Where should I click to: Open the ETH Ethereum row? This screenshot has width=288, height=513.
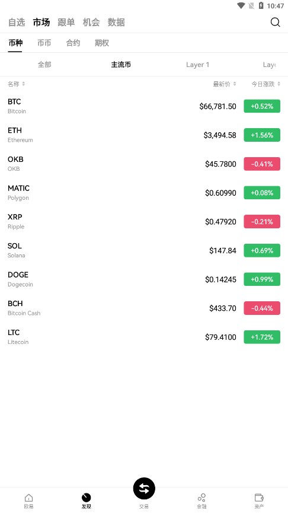click(144, 135)
